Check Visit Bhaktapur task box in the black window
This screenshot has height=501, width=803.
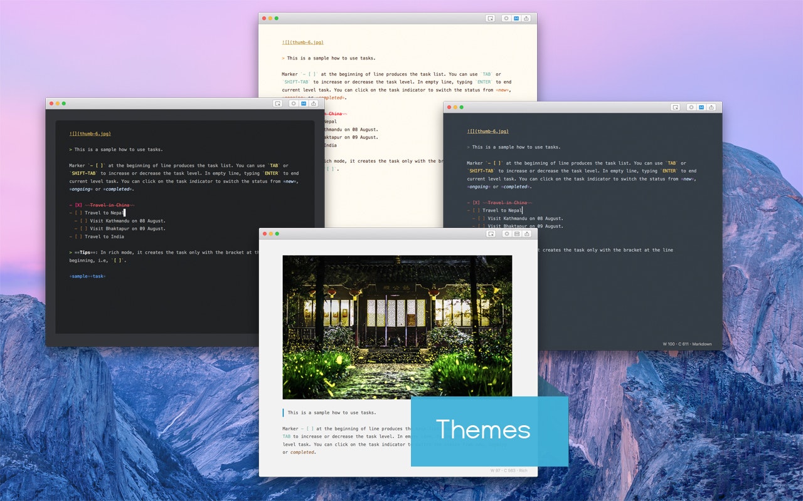[x=83, y=229]
